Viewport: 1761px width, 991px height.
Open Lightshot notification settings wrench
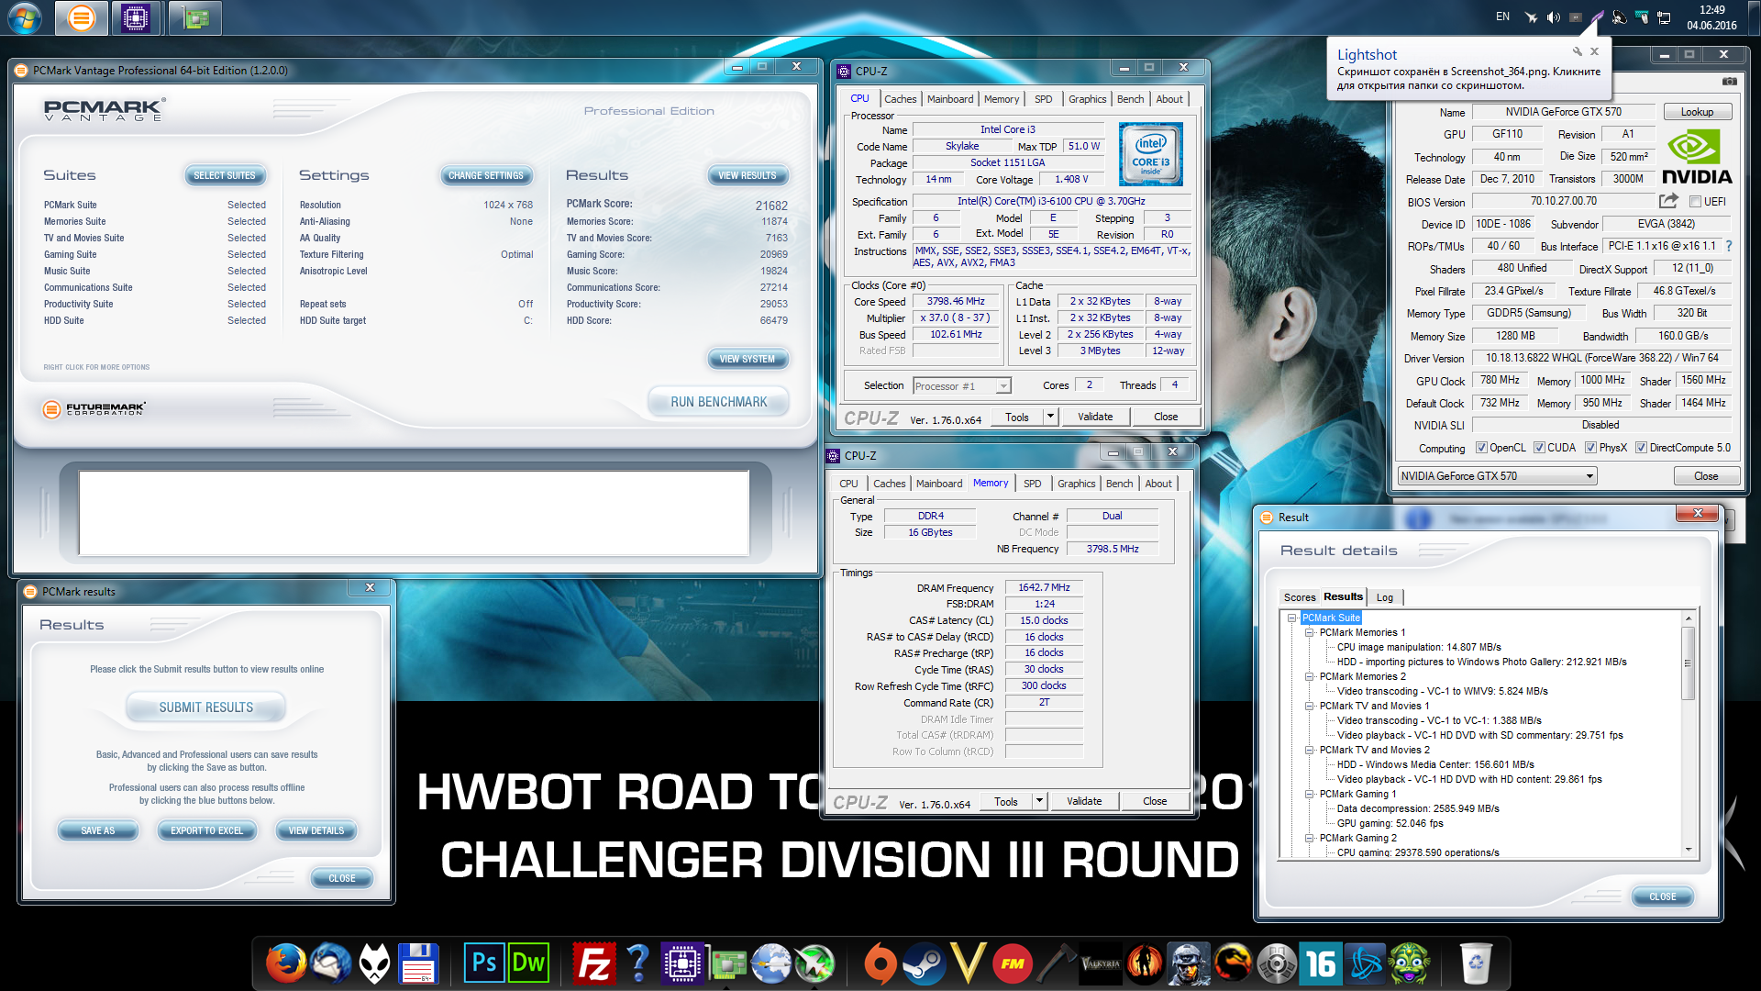1577,51
